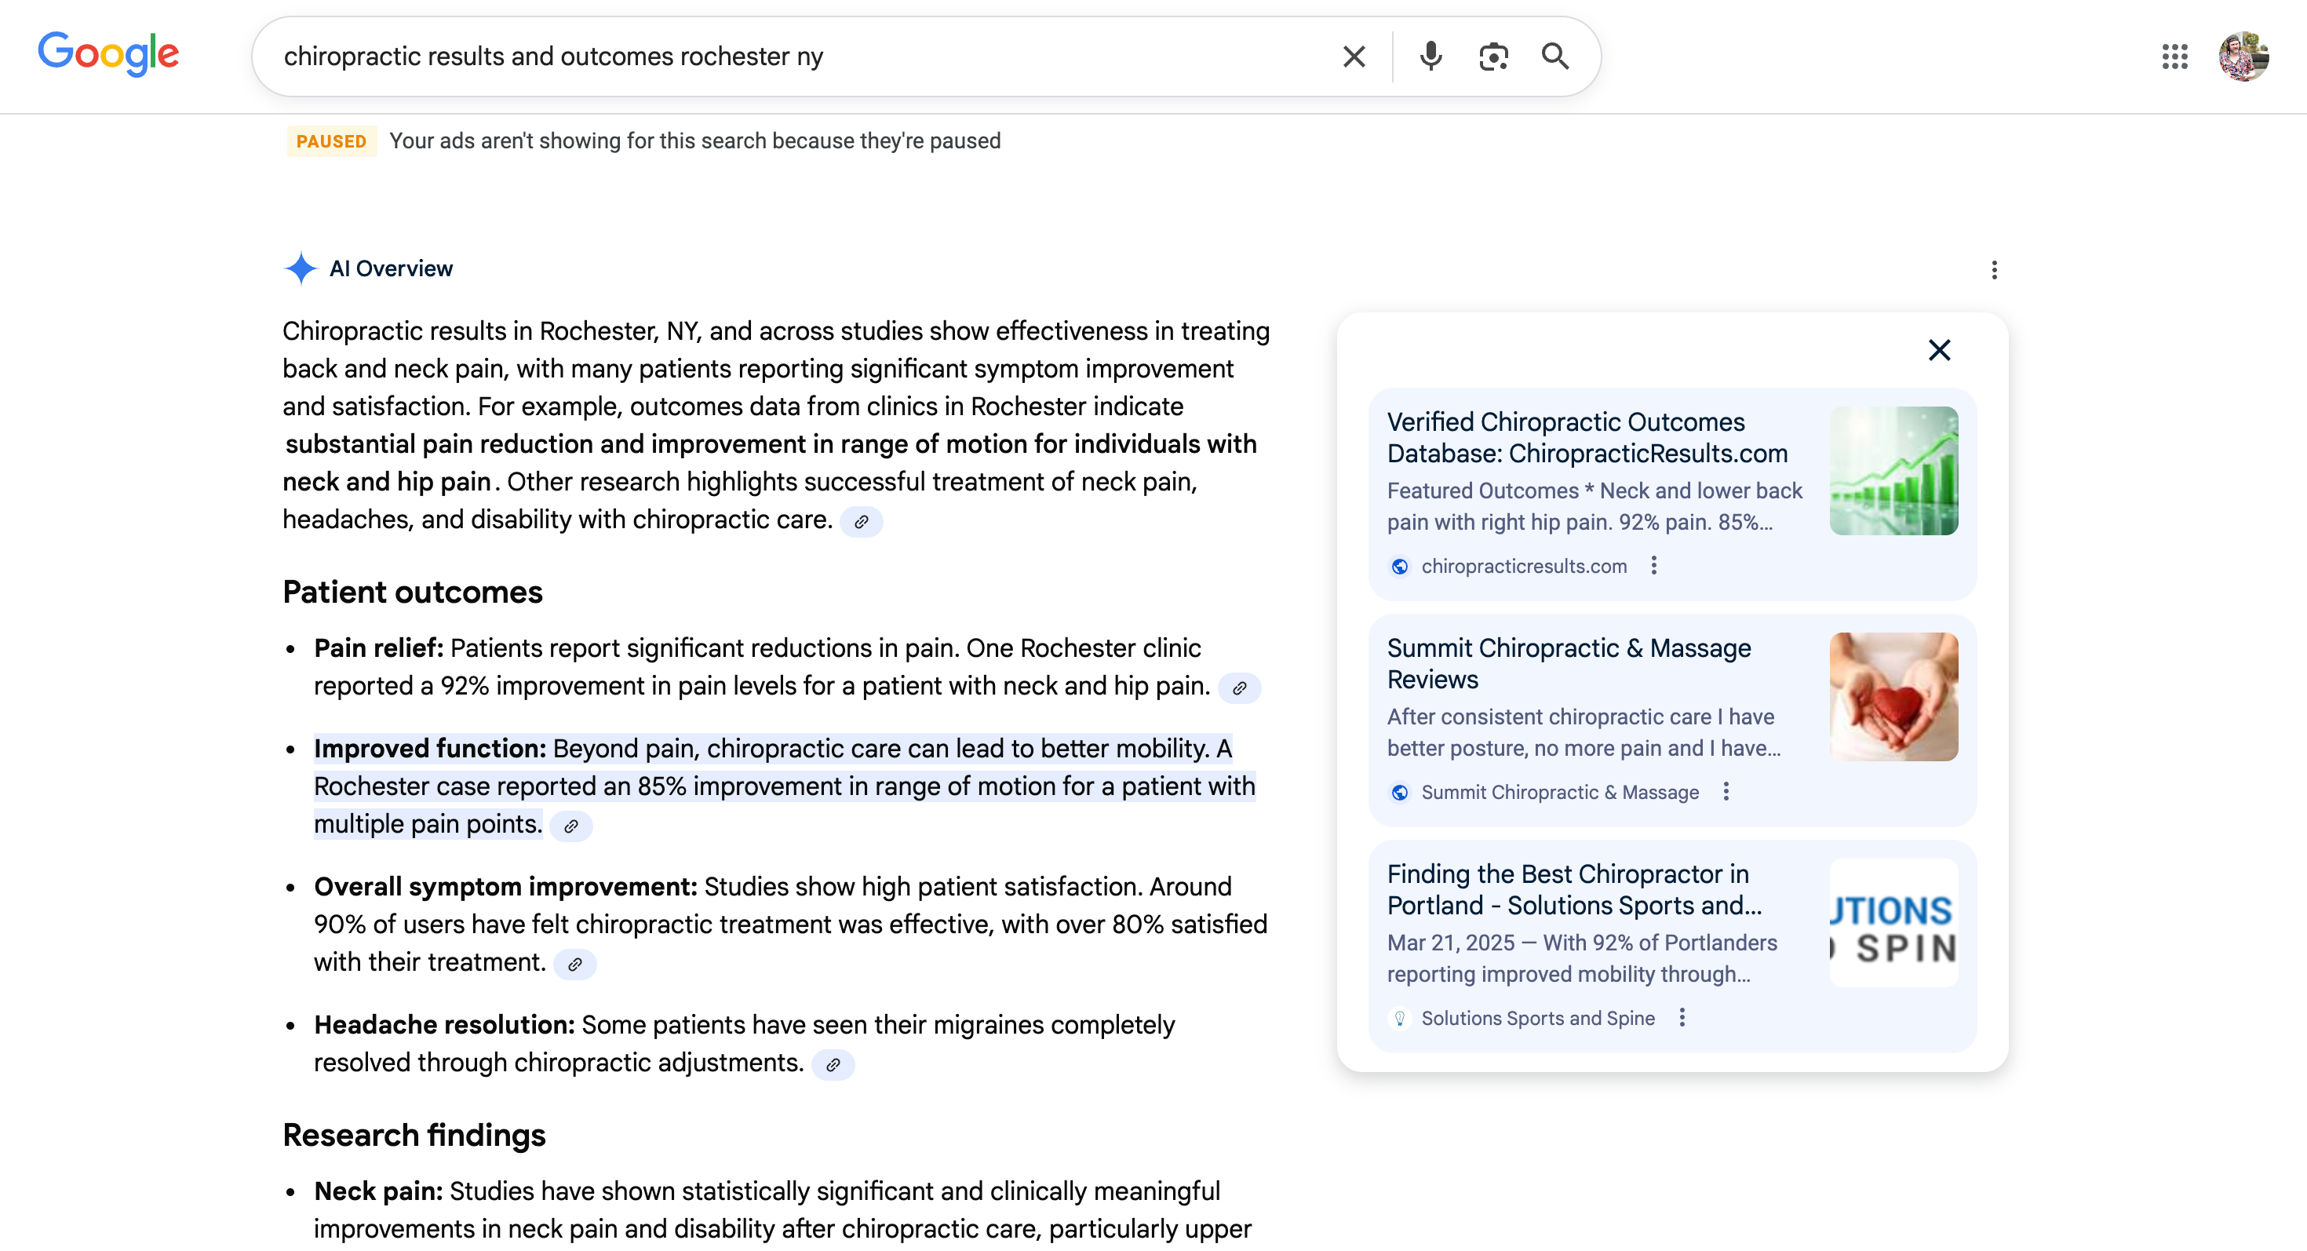Run the search using the magnifier icon
The image size is (2307, 1251).
1555,57
